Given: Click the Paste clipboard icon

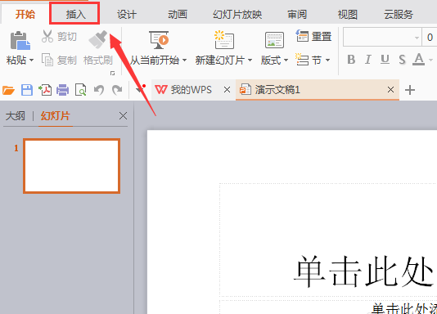Looking at the screenshot, I should 20,41.
